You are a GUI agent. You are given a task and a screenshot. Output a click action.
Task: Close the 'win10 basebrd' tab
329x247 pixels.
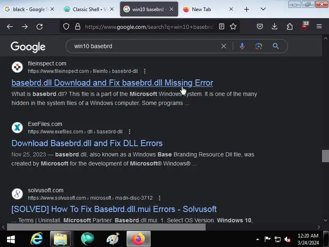click(171, 9)
